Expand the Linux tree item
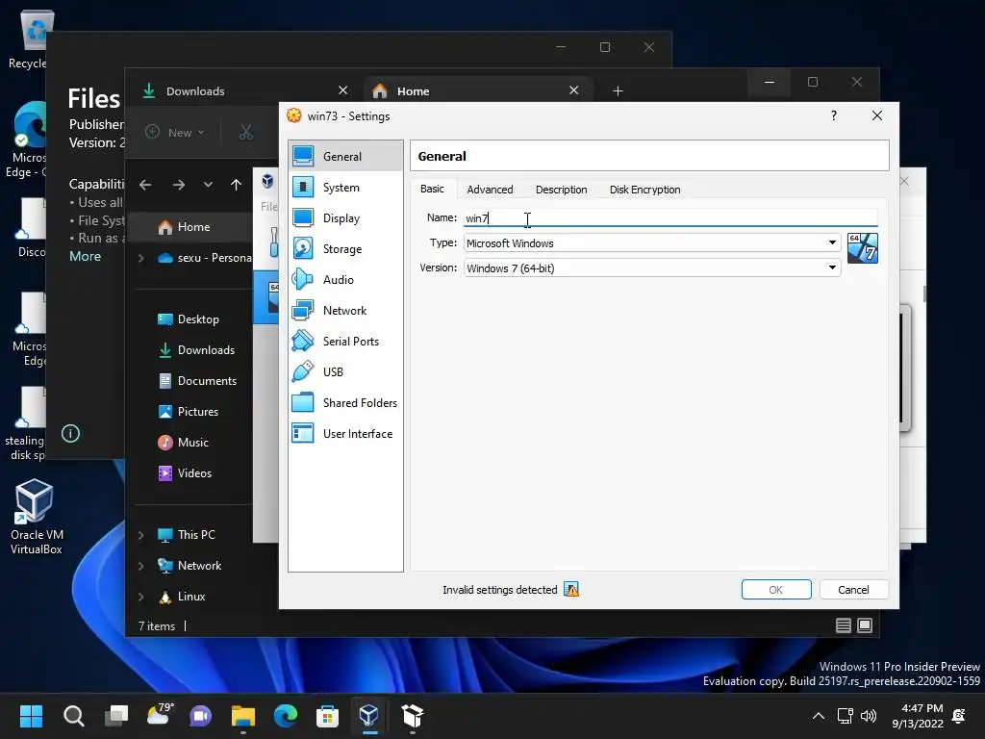This screenshot has width=985, height=739. click(x=141, y=597)
